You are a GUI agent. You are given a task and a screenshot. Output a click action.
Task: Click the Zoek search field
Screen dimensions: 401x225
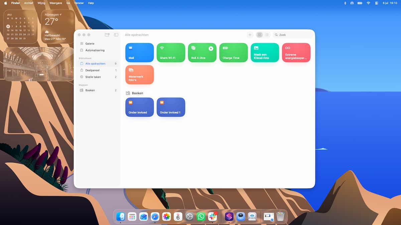(293, 35)
